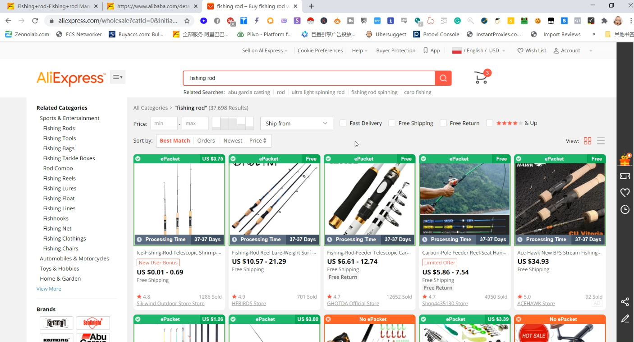The image size is (634, 342).
Task: Sort results by Orders
Action: point(206,141)
